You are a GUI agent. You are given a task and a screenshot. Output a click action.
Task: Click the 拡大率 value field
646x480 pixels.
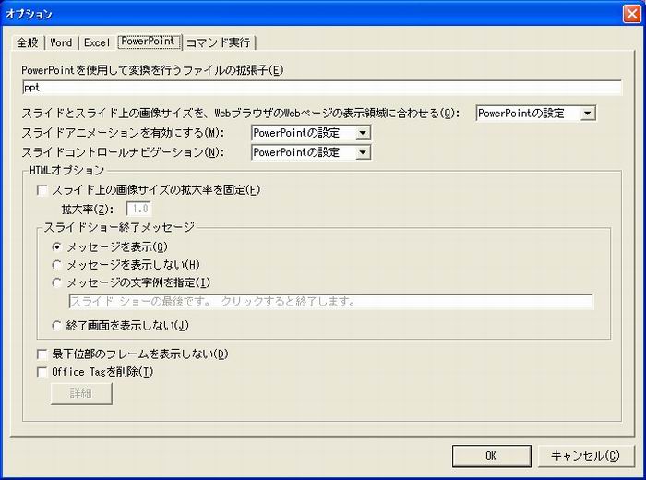138,209
